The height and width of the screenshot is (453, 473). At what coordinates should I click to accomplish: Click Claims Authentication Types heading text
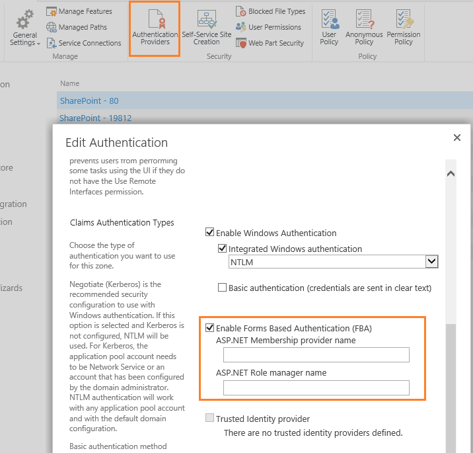click(x=122, y=223)
